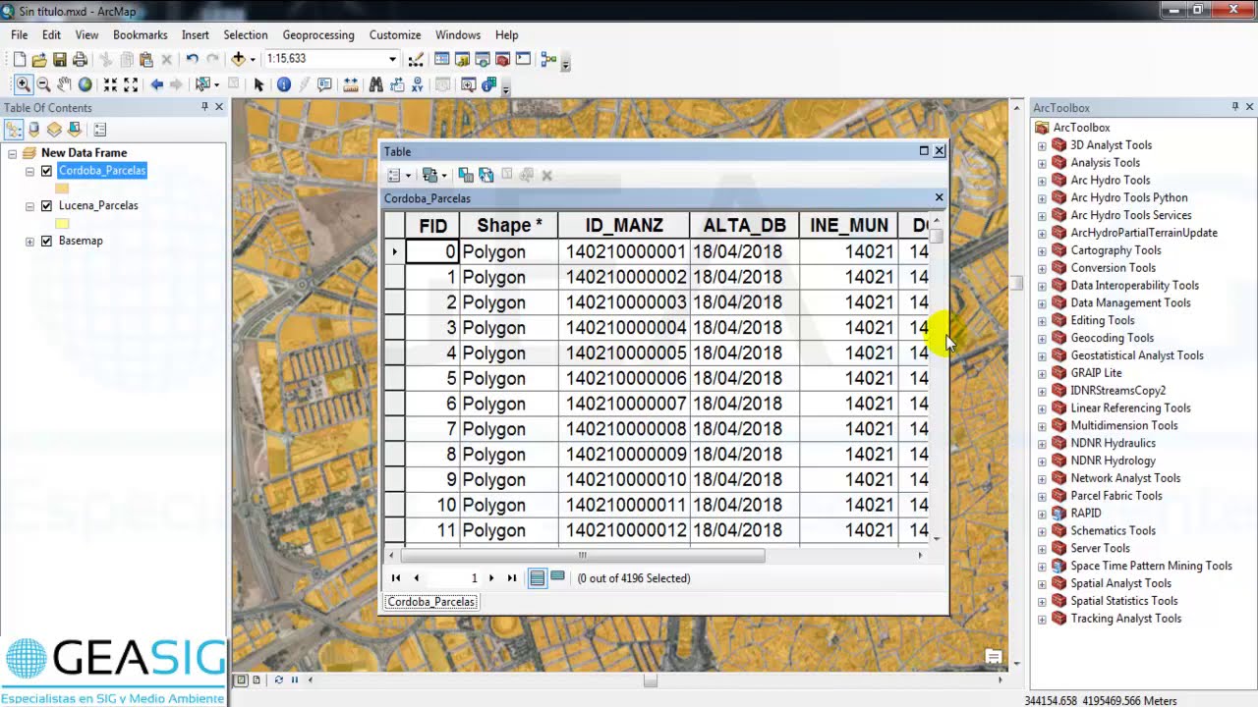Open the Bookmarks menu
The height and width of the screenshot is (707, 1258).
[x=141, y=35]
